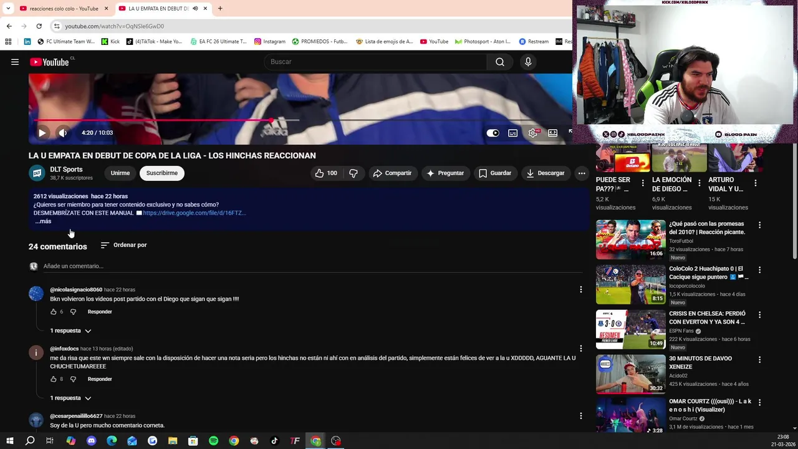Image resolution: width=798 pixels, height=449 pixels.
Task: Open the tab search dropdown arrow
Action: tap(7, 9)
